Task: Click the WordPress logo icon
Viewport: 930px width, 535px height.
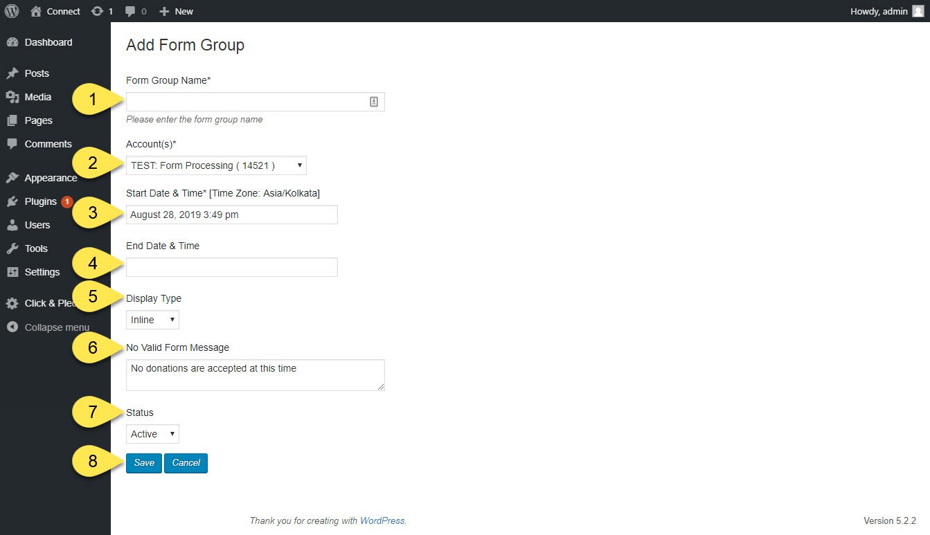Action: click(12, 11)
